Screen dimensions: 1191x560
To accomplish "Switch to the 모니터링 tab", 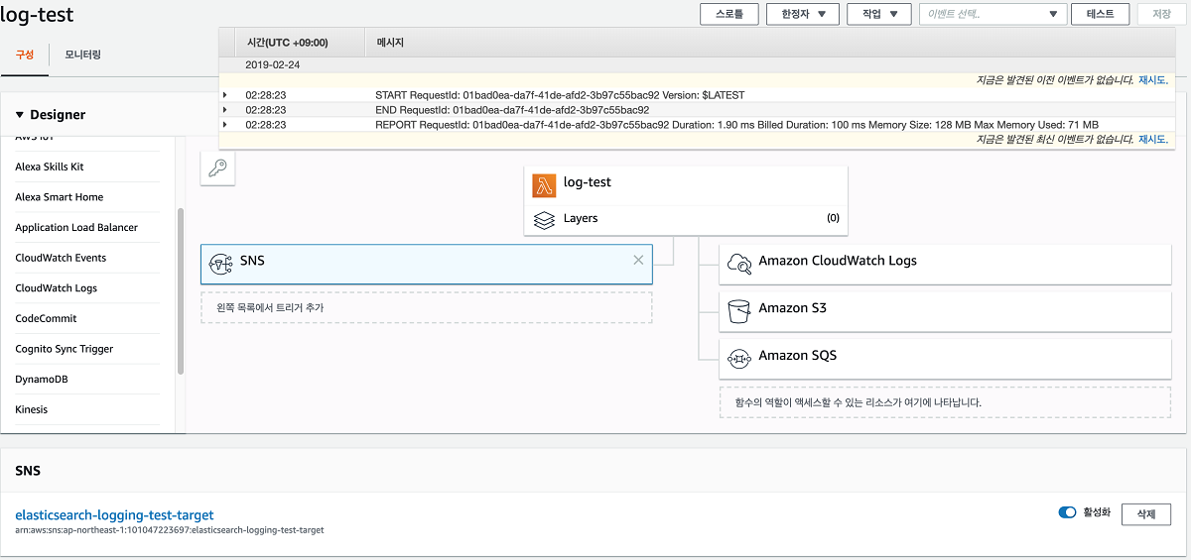I will pos(83,55).
